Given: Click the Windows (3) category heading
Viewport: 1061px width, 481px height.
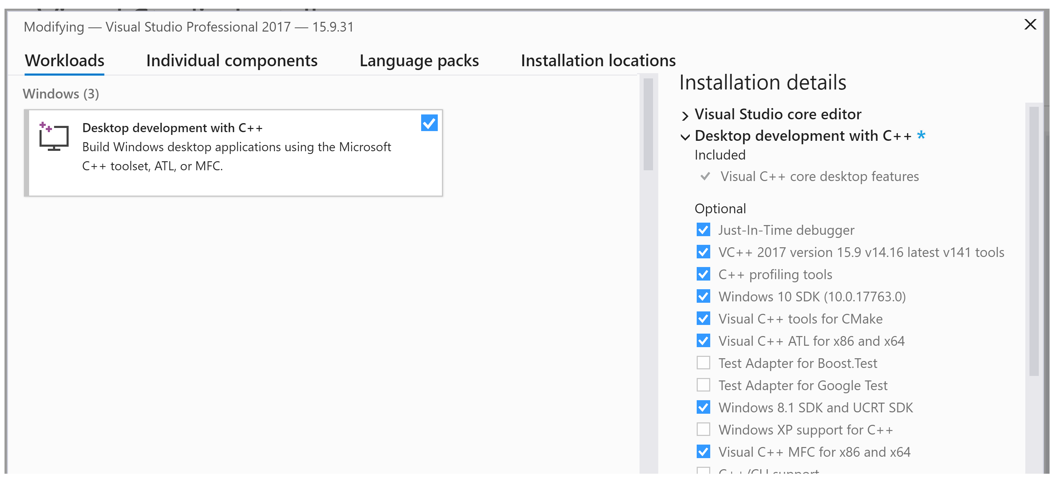Looking at the screenshot, I should [61, 94].
